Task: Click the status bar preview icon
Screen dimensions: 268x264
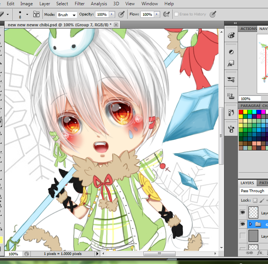Action: [x=26, y=254]
